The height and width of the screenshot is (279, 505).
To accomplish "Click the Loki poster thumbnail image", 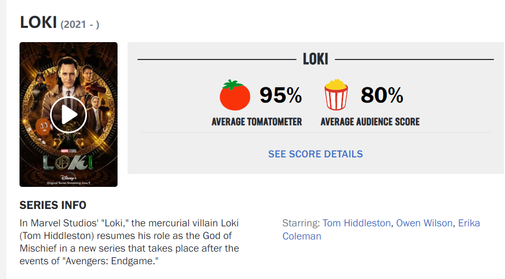I will [x=69, y=114].
